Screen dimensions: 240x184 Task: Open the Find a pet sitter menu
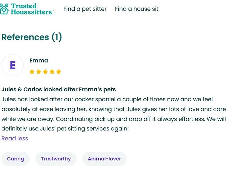(85, 9)
